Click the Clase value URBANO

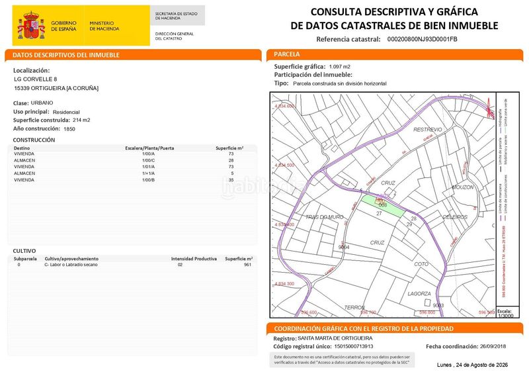[42, 103]
